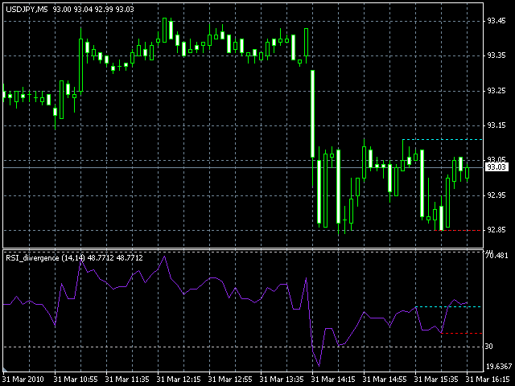Click the 31 Mar 16:15 time label
The width and height of the screenshot is (515, 386).
click(x=488, y=380)
